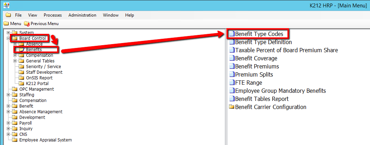Expand the Payroll tree node
370x145 pixels.
point(8,123)
